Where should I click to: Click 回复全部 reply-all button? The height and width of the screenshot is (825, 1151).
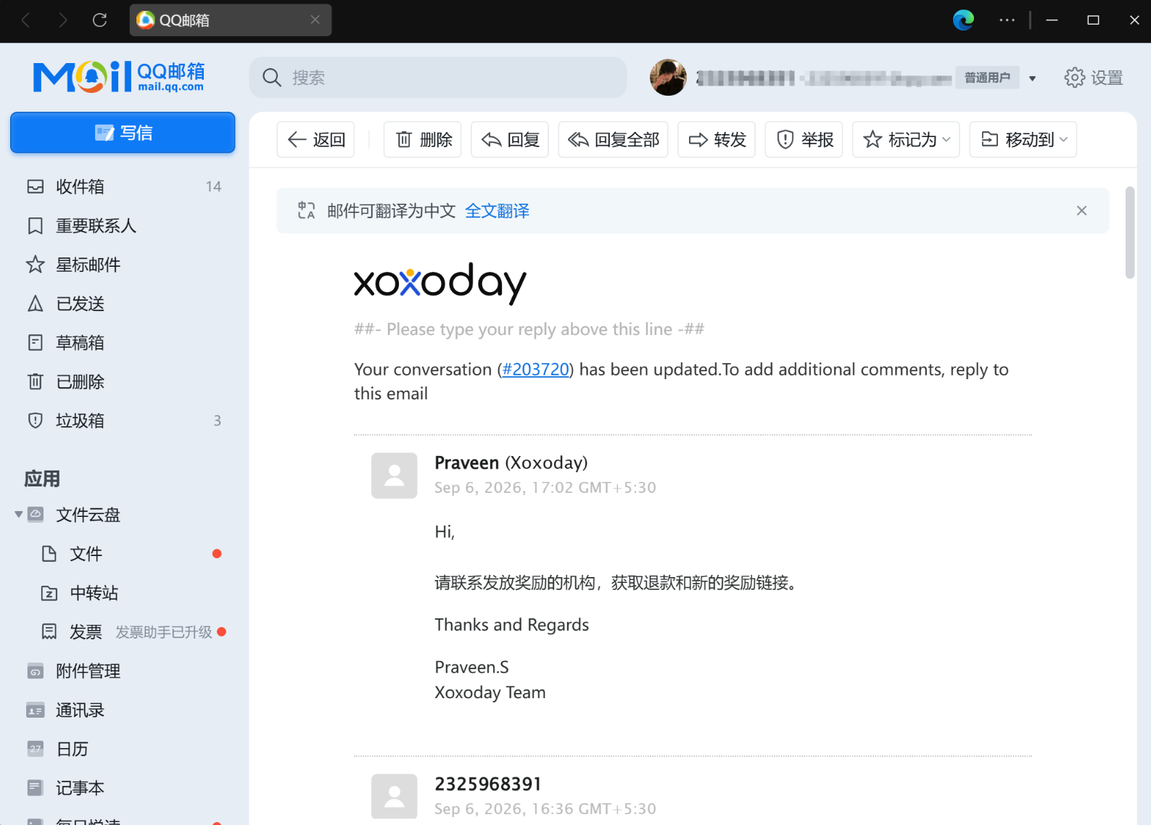[613, 139]
